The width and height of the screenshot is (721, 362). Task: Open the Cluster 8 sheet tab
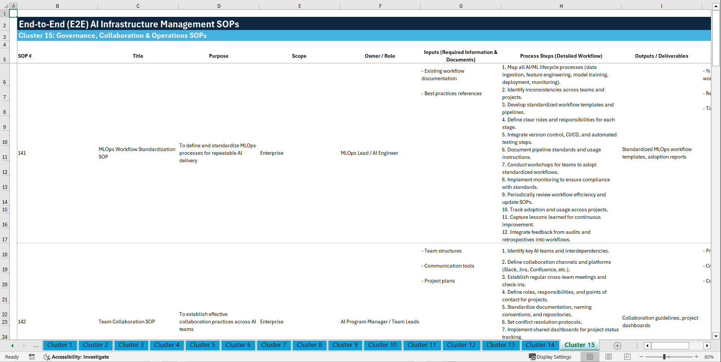[x=309, y=345]
